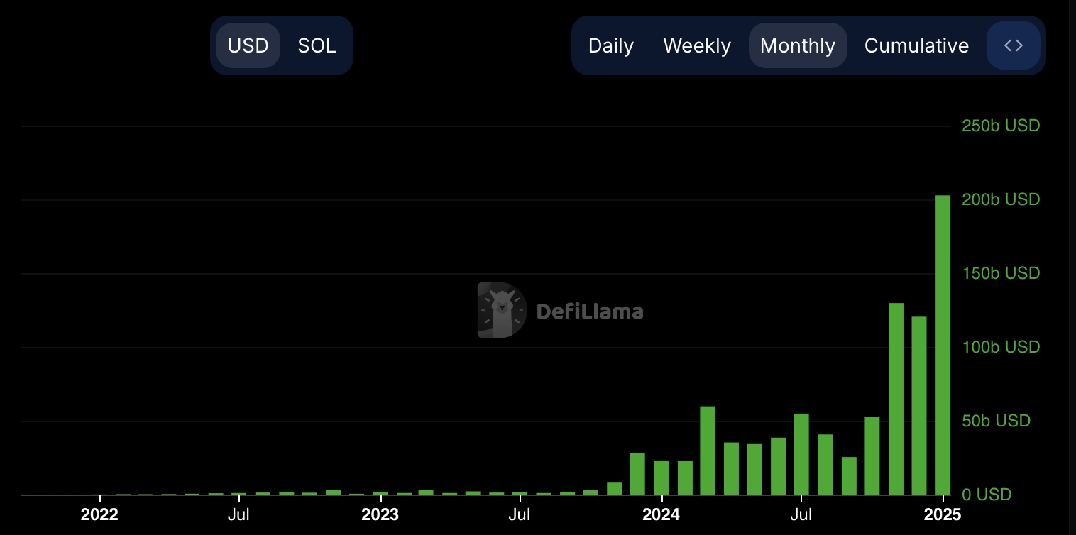
Task: Click the 100b USD axis label
Action: coord(1001,347)
